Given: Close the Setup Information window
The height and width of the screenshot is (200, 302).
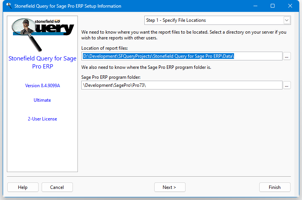Looking at the screenshot, I should [290, 6].
